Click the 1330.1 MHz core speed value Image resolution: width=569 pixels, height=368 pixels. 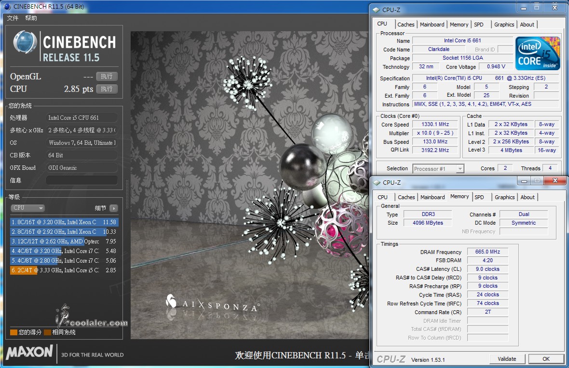[x=435, y=124]
